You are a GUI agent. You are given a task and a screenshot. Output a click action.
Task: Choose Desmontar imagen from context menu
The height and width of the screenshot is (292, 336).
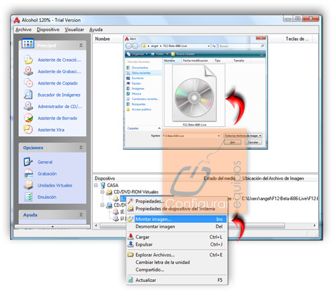point(177,227)
